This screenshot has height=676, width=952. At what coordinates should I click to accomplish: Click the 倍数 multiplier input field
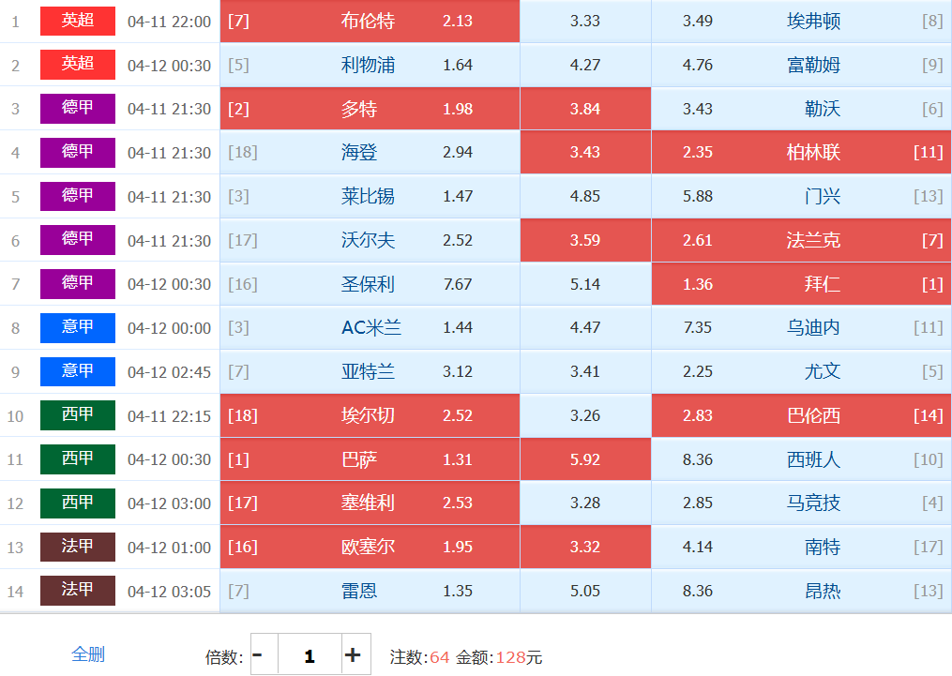309,654
